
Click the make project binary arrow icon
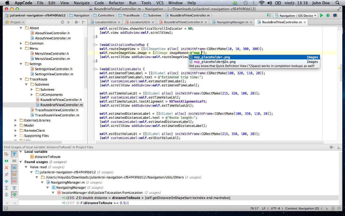269,15
